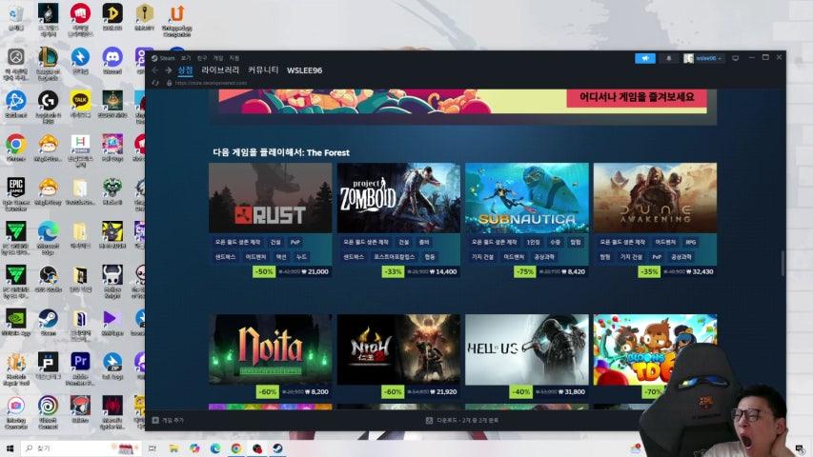
Task: Open Steam announcements megaphone button
Action: pyautogui.click(x=645, y=58)
